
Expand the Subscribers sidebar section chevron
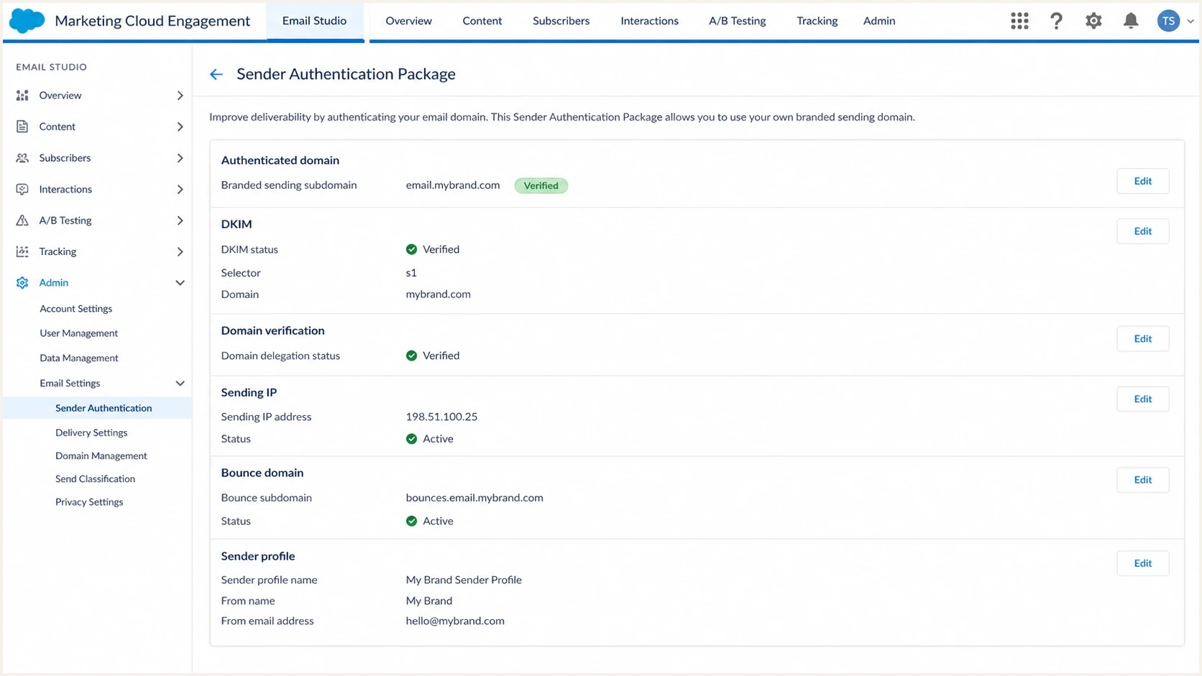180,158
